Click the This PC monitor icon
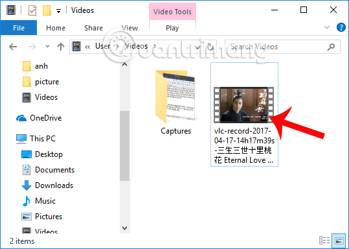The height and width of the screenshot is (249, 349). 21,139
